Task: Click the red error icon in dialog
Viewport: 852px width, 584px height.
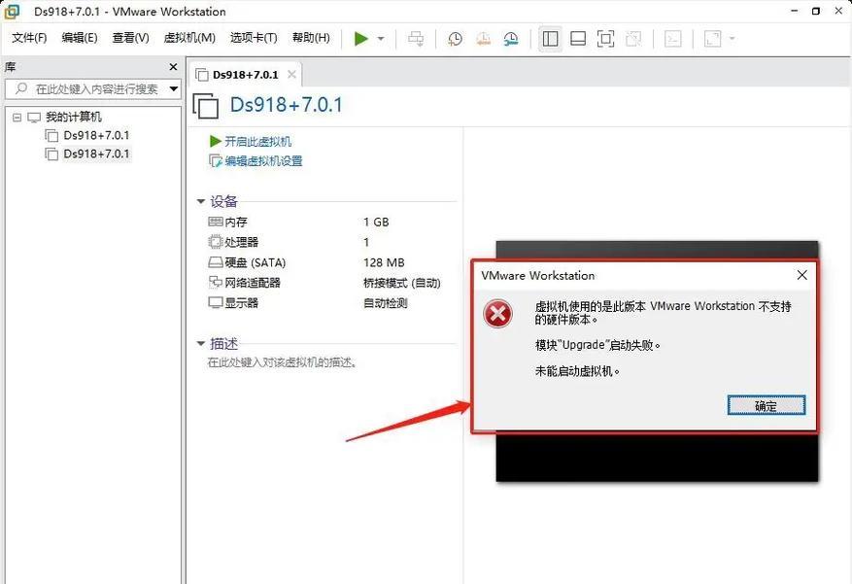Action: point(497,314)
